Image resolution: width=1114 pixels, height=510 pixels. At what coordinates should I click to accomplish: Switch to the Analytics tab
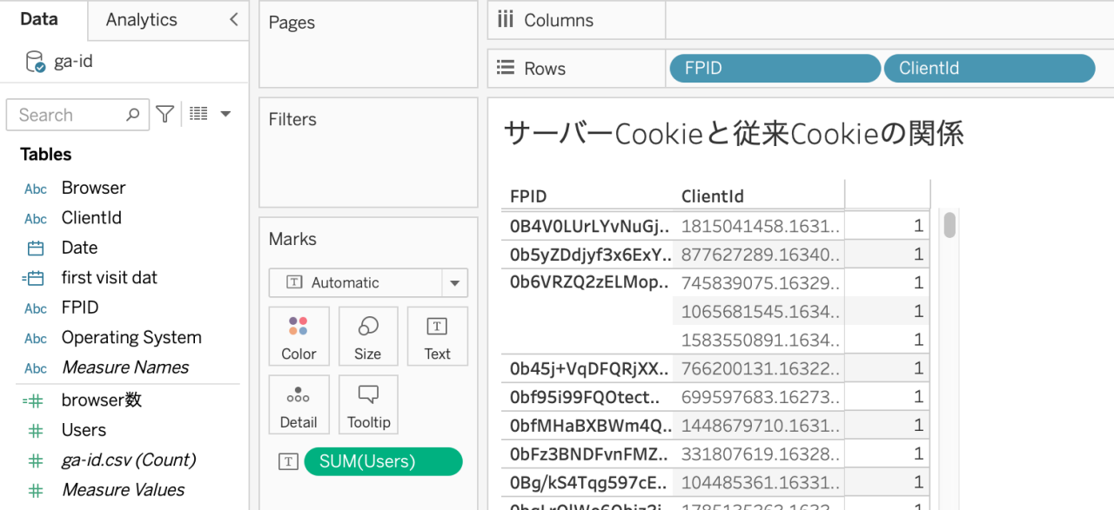141,20
